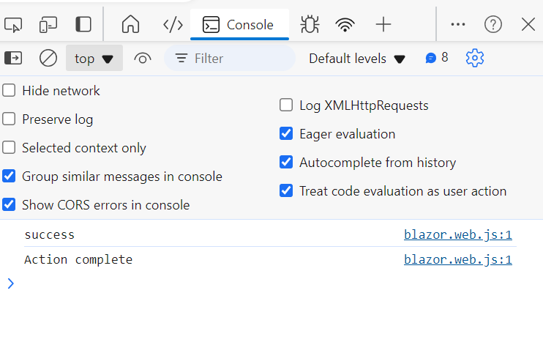543x345 pixels.
Task: Open Console settings gear icon
Action: 475,58
